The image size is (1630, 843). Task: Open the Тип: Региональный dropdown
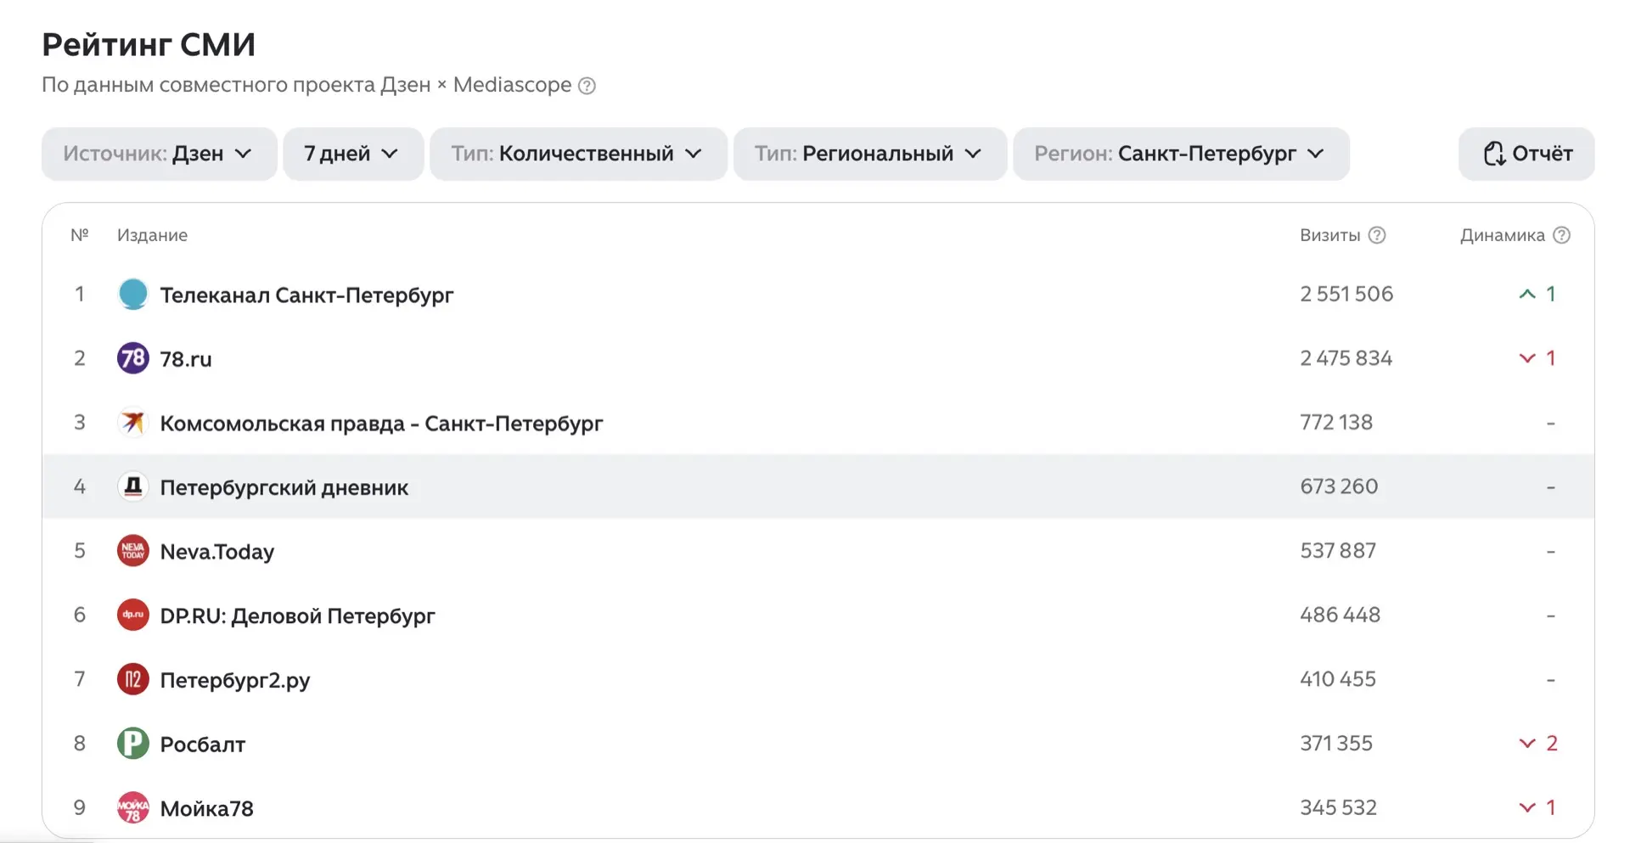(869, 154)
